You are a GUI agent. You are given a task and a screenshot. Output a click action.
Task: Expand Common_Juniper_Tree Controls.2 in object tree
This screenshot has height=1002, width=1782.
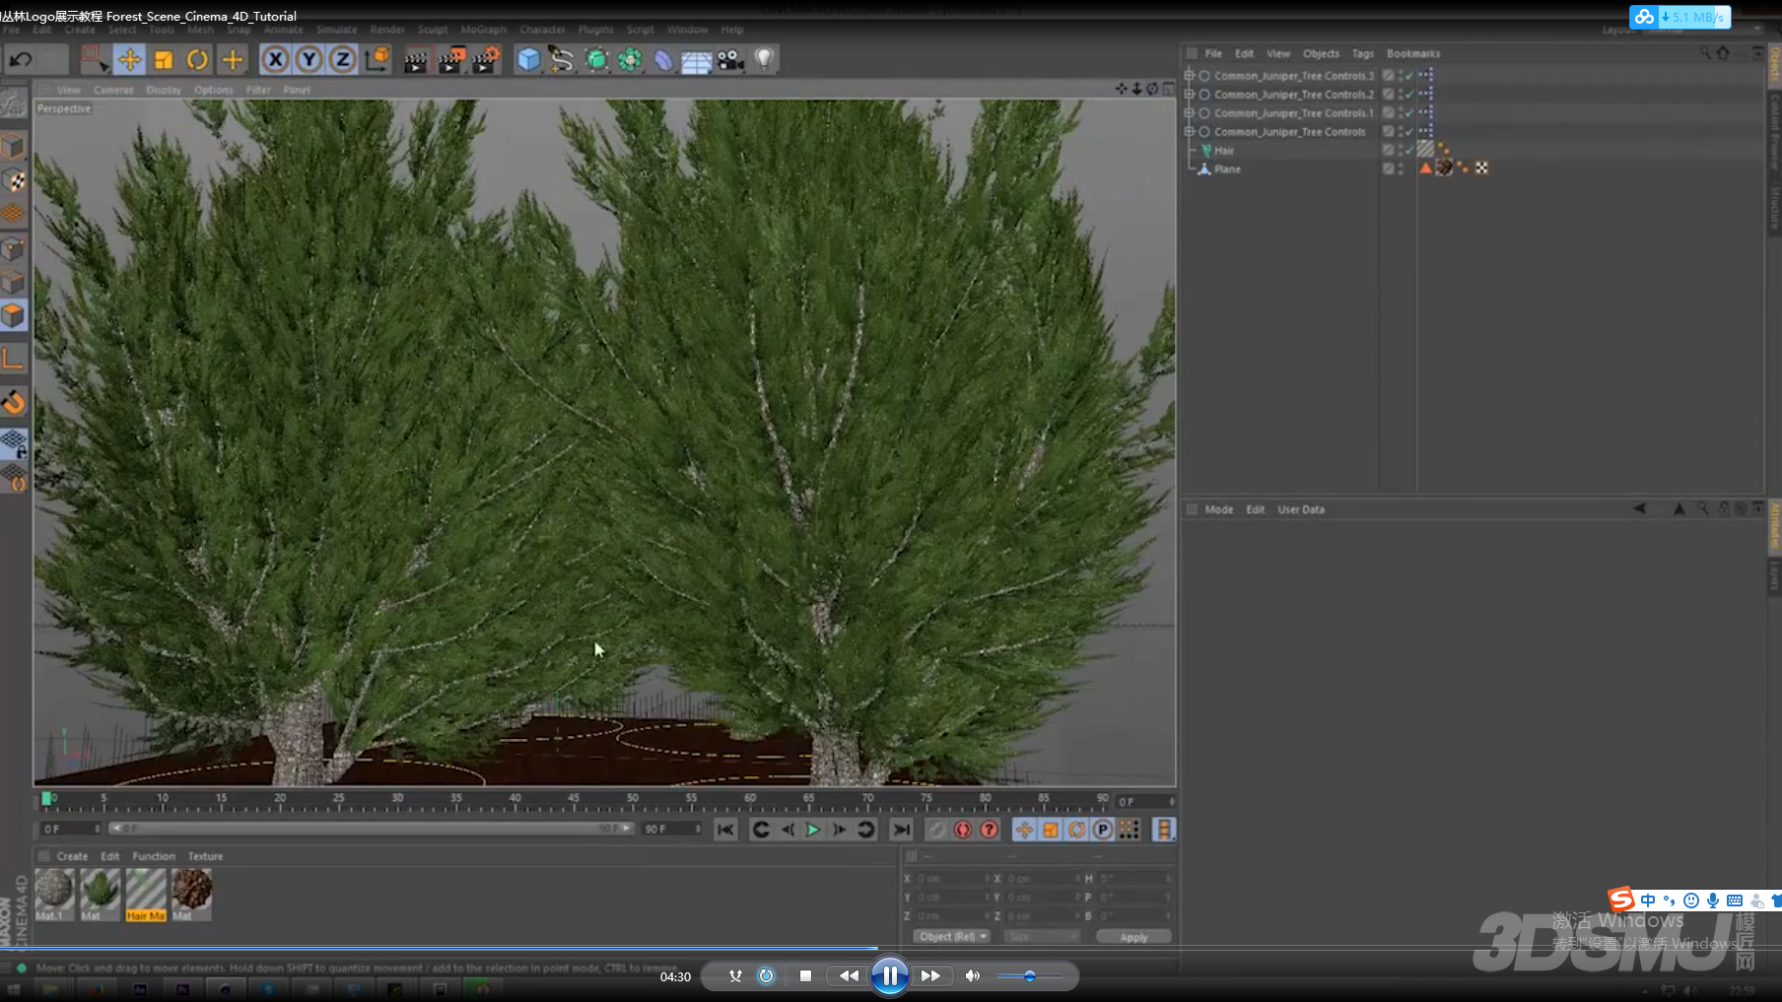1190,95
